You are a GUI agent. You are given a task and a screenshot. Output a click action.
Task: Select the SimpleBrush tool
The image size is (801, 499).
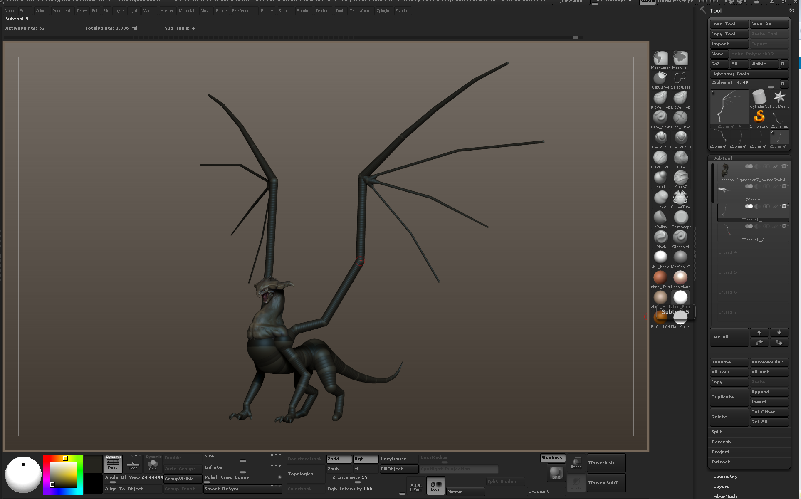759,119
